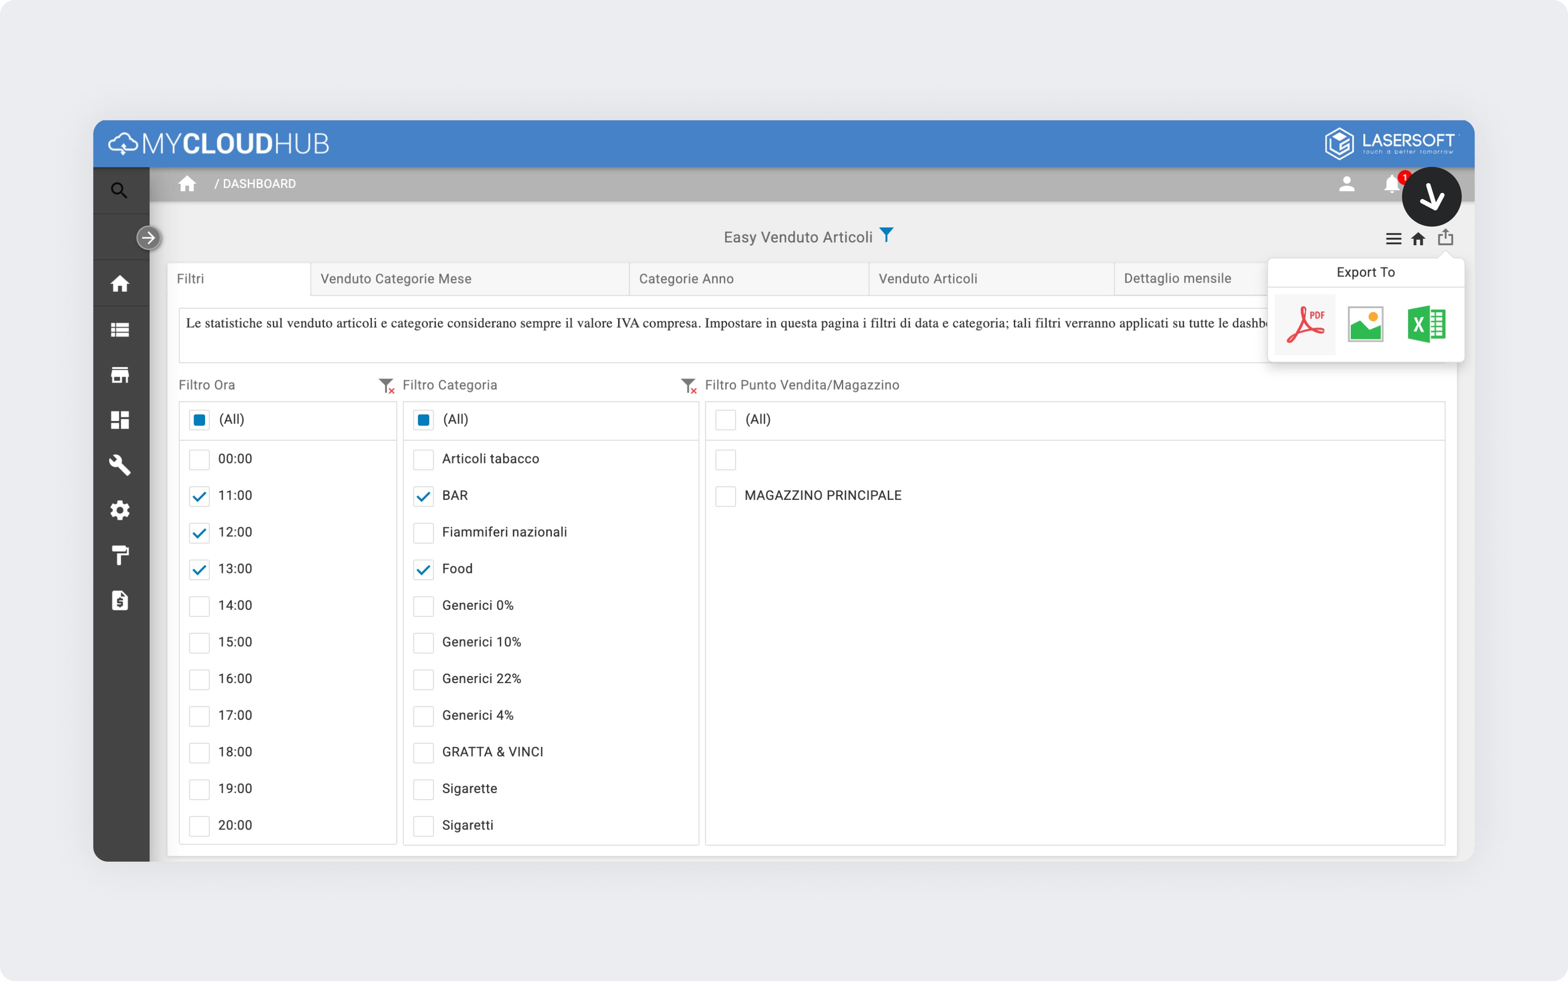Image resolution: width=1568 pixels, height=981 pixels.
Task: Switch to Venduto Categorie Mese tab
Action: coord(396,279)
